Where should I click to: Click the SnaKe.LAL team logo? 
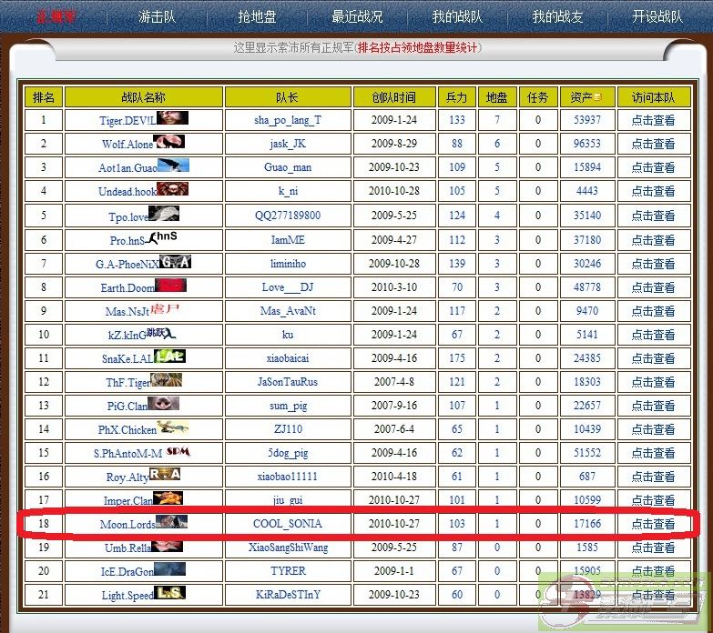click(168, 357)
